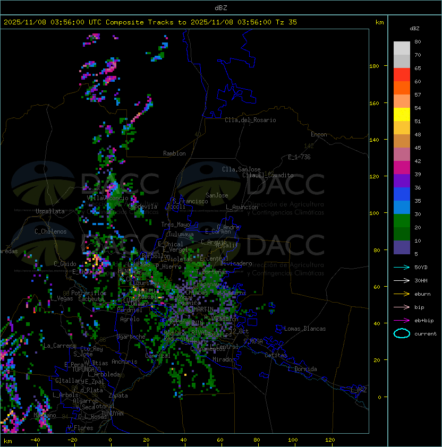The height and width of the screenshot is (447, 442).
Task: Click the 'Anchoris' place label
Action: 124,362
